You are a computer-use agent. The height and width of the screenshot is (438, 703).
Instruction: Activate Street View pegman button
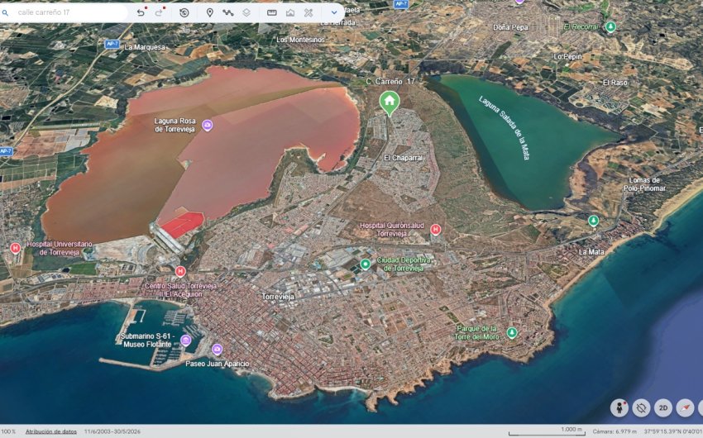[x=619, y=408]
